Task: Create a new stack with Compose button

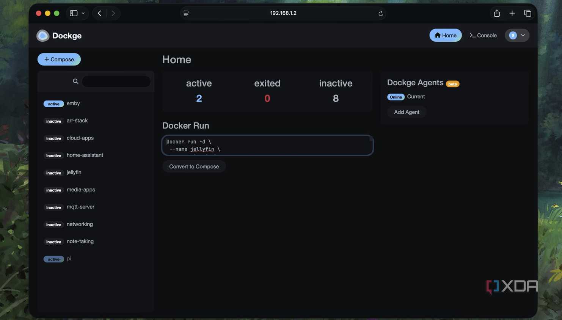Action: click(x=59, y=59)
